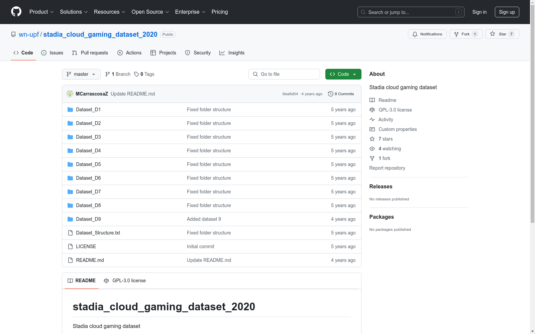Click the MCarrascosaZ avatar image
535x334 pixels.
[70, 94]
